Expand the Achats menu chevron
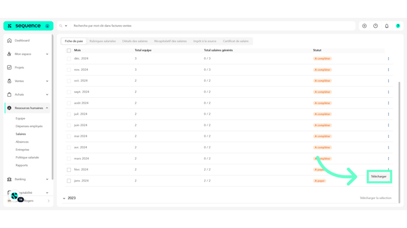Screen dimensions: 407x228 point(47,94)
